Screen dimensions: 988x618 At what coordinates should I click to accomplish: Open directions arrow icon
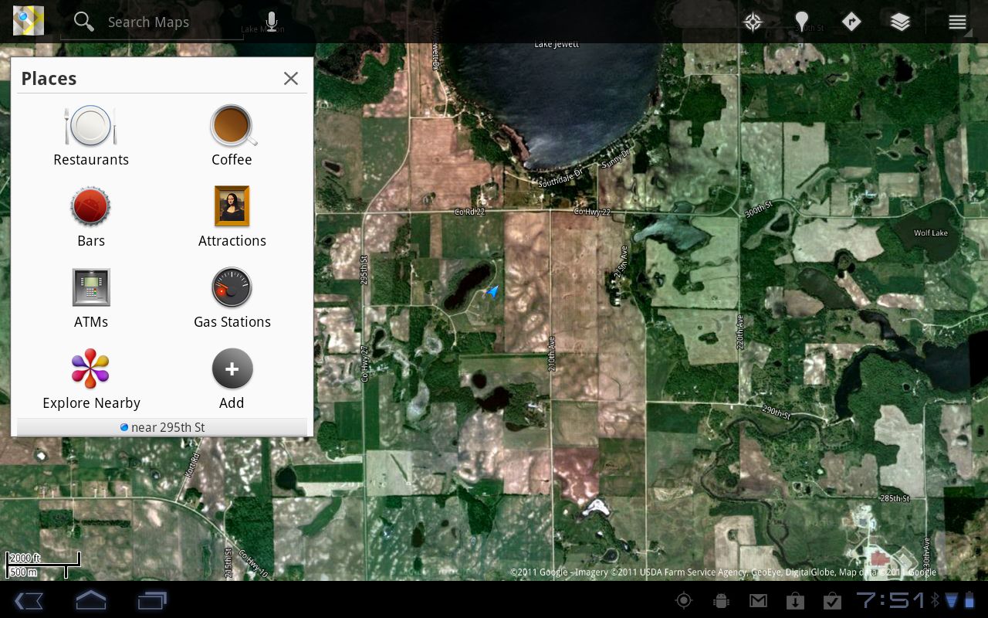click(851, 22)
